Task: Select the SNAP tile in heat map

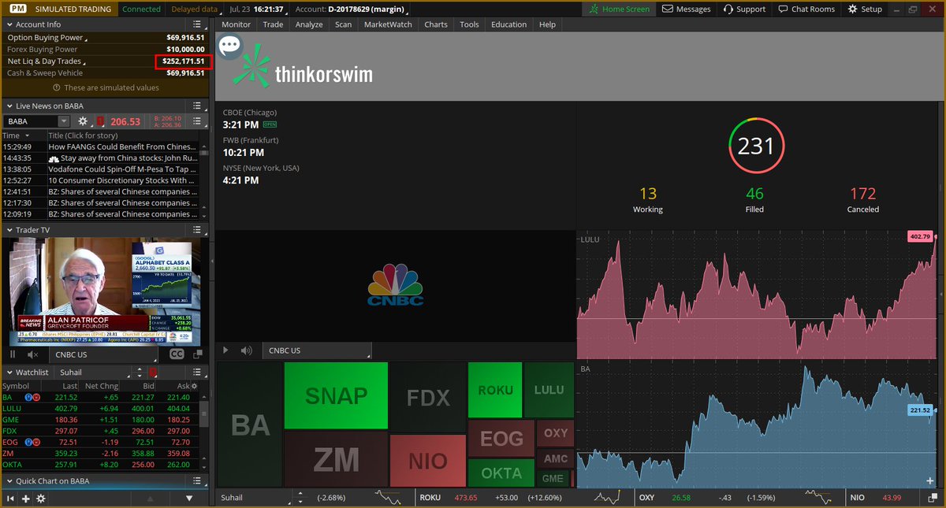Action: [336, 395]
